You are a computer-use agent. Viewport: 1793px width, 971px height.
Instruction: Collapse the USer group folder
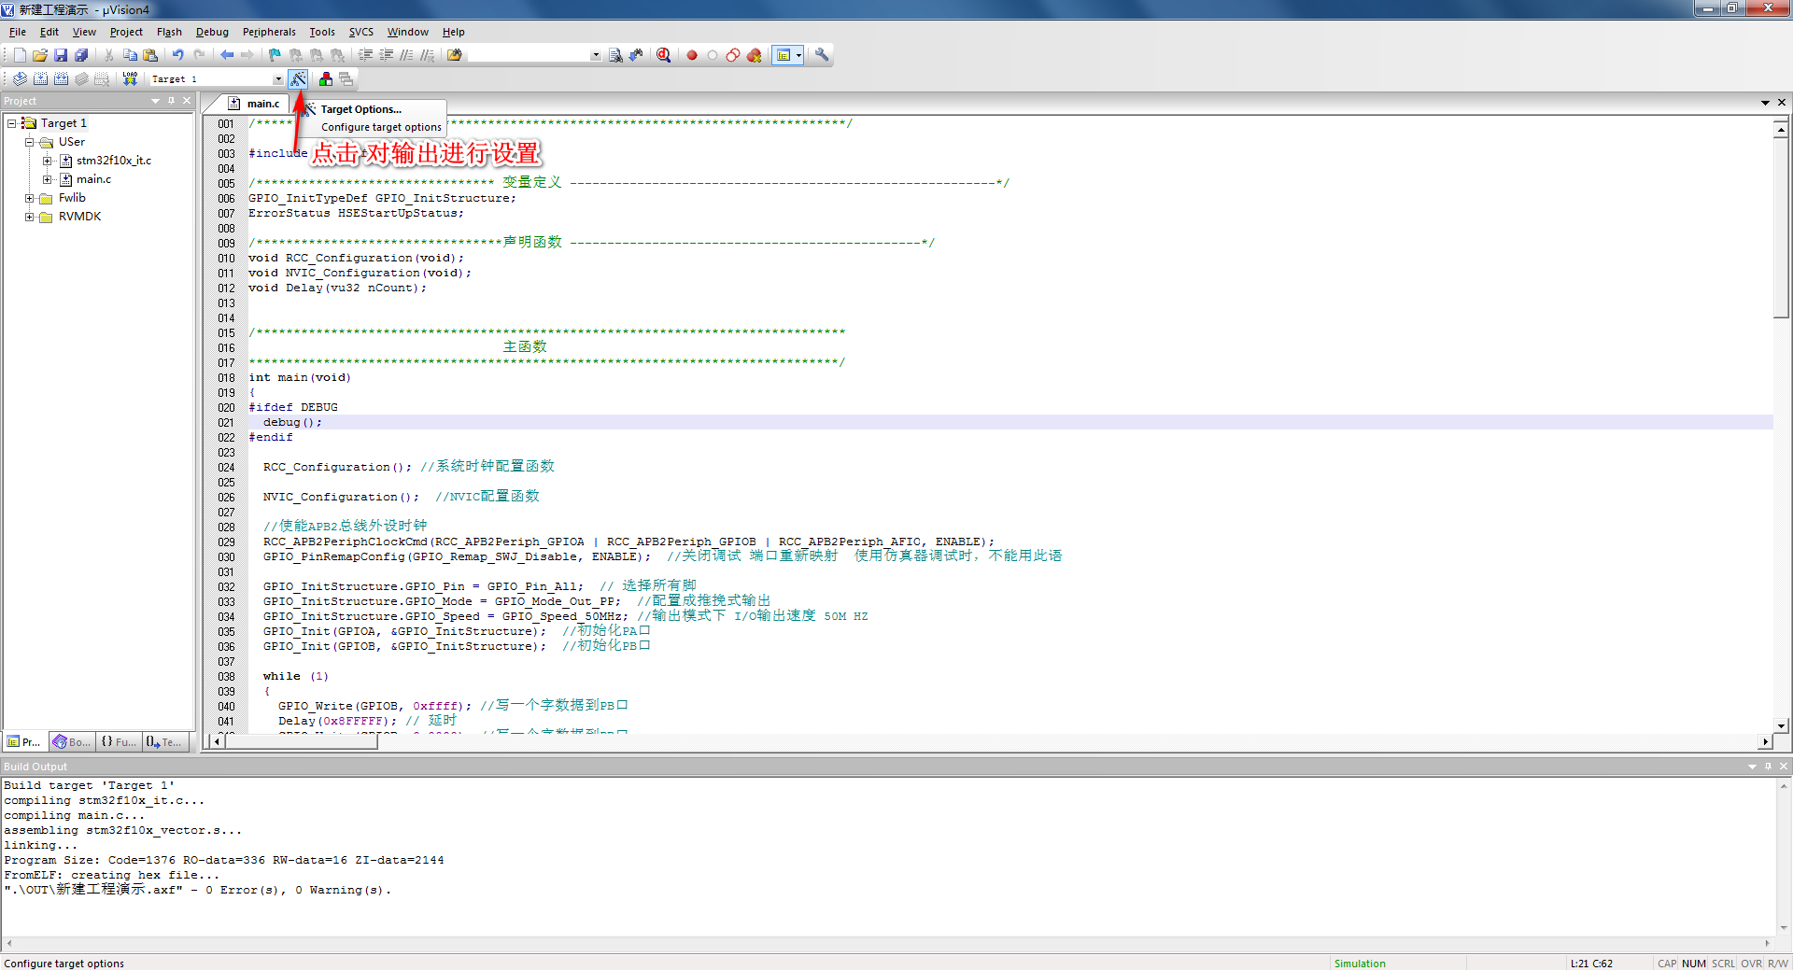click(29, 142)
